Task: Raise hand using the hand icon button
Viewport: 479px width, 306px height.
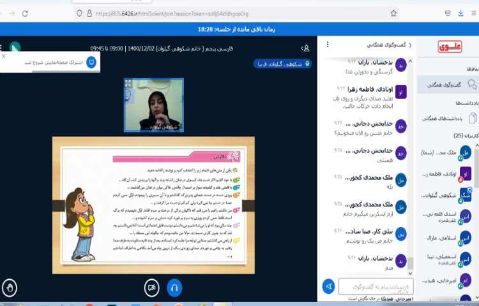Action: pos(10,288)
